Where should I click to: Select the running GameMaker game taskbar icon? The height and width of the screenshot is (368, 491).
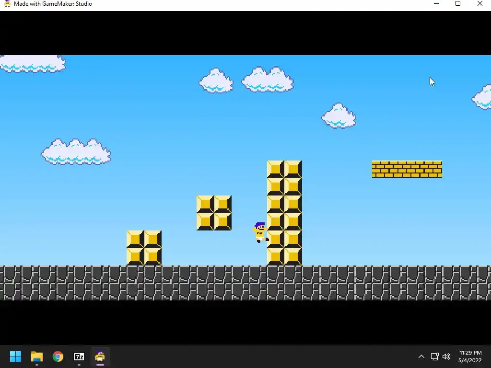pyautogui.click(x=100, y=356)
